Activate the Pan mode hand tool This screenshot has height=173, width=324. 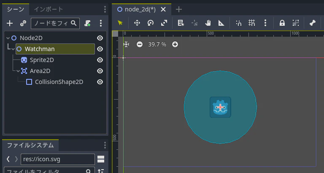coord(208,23)
